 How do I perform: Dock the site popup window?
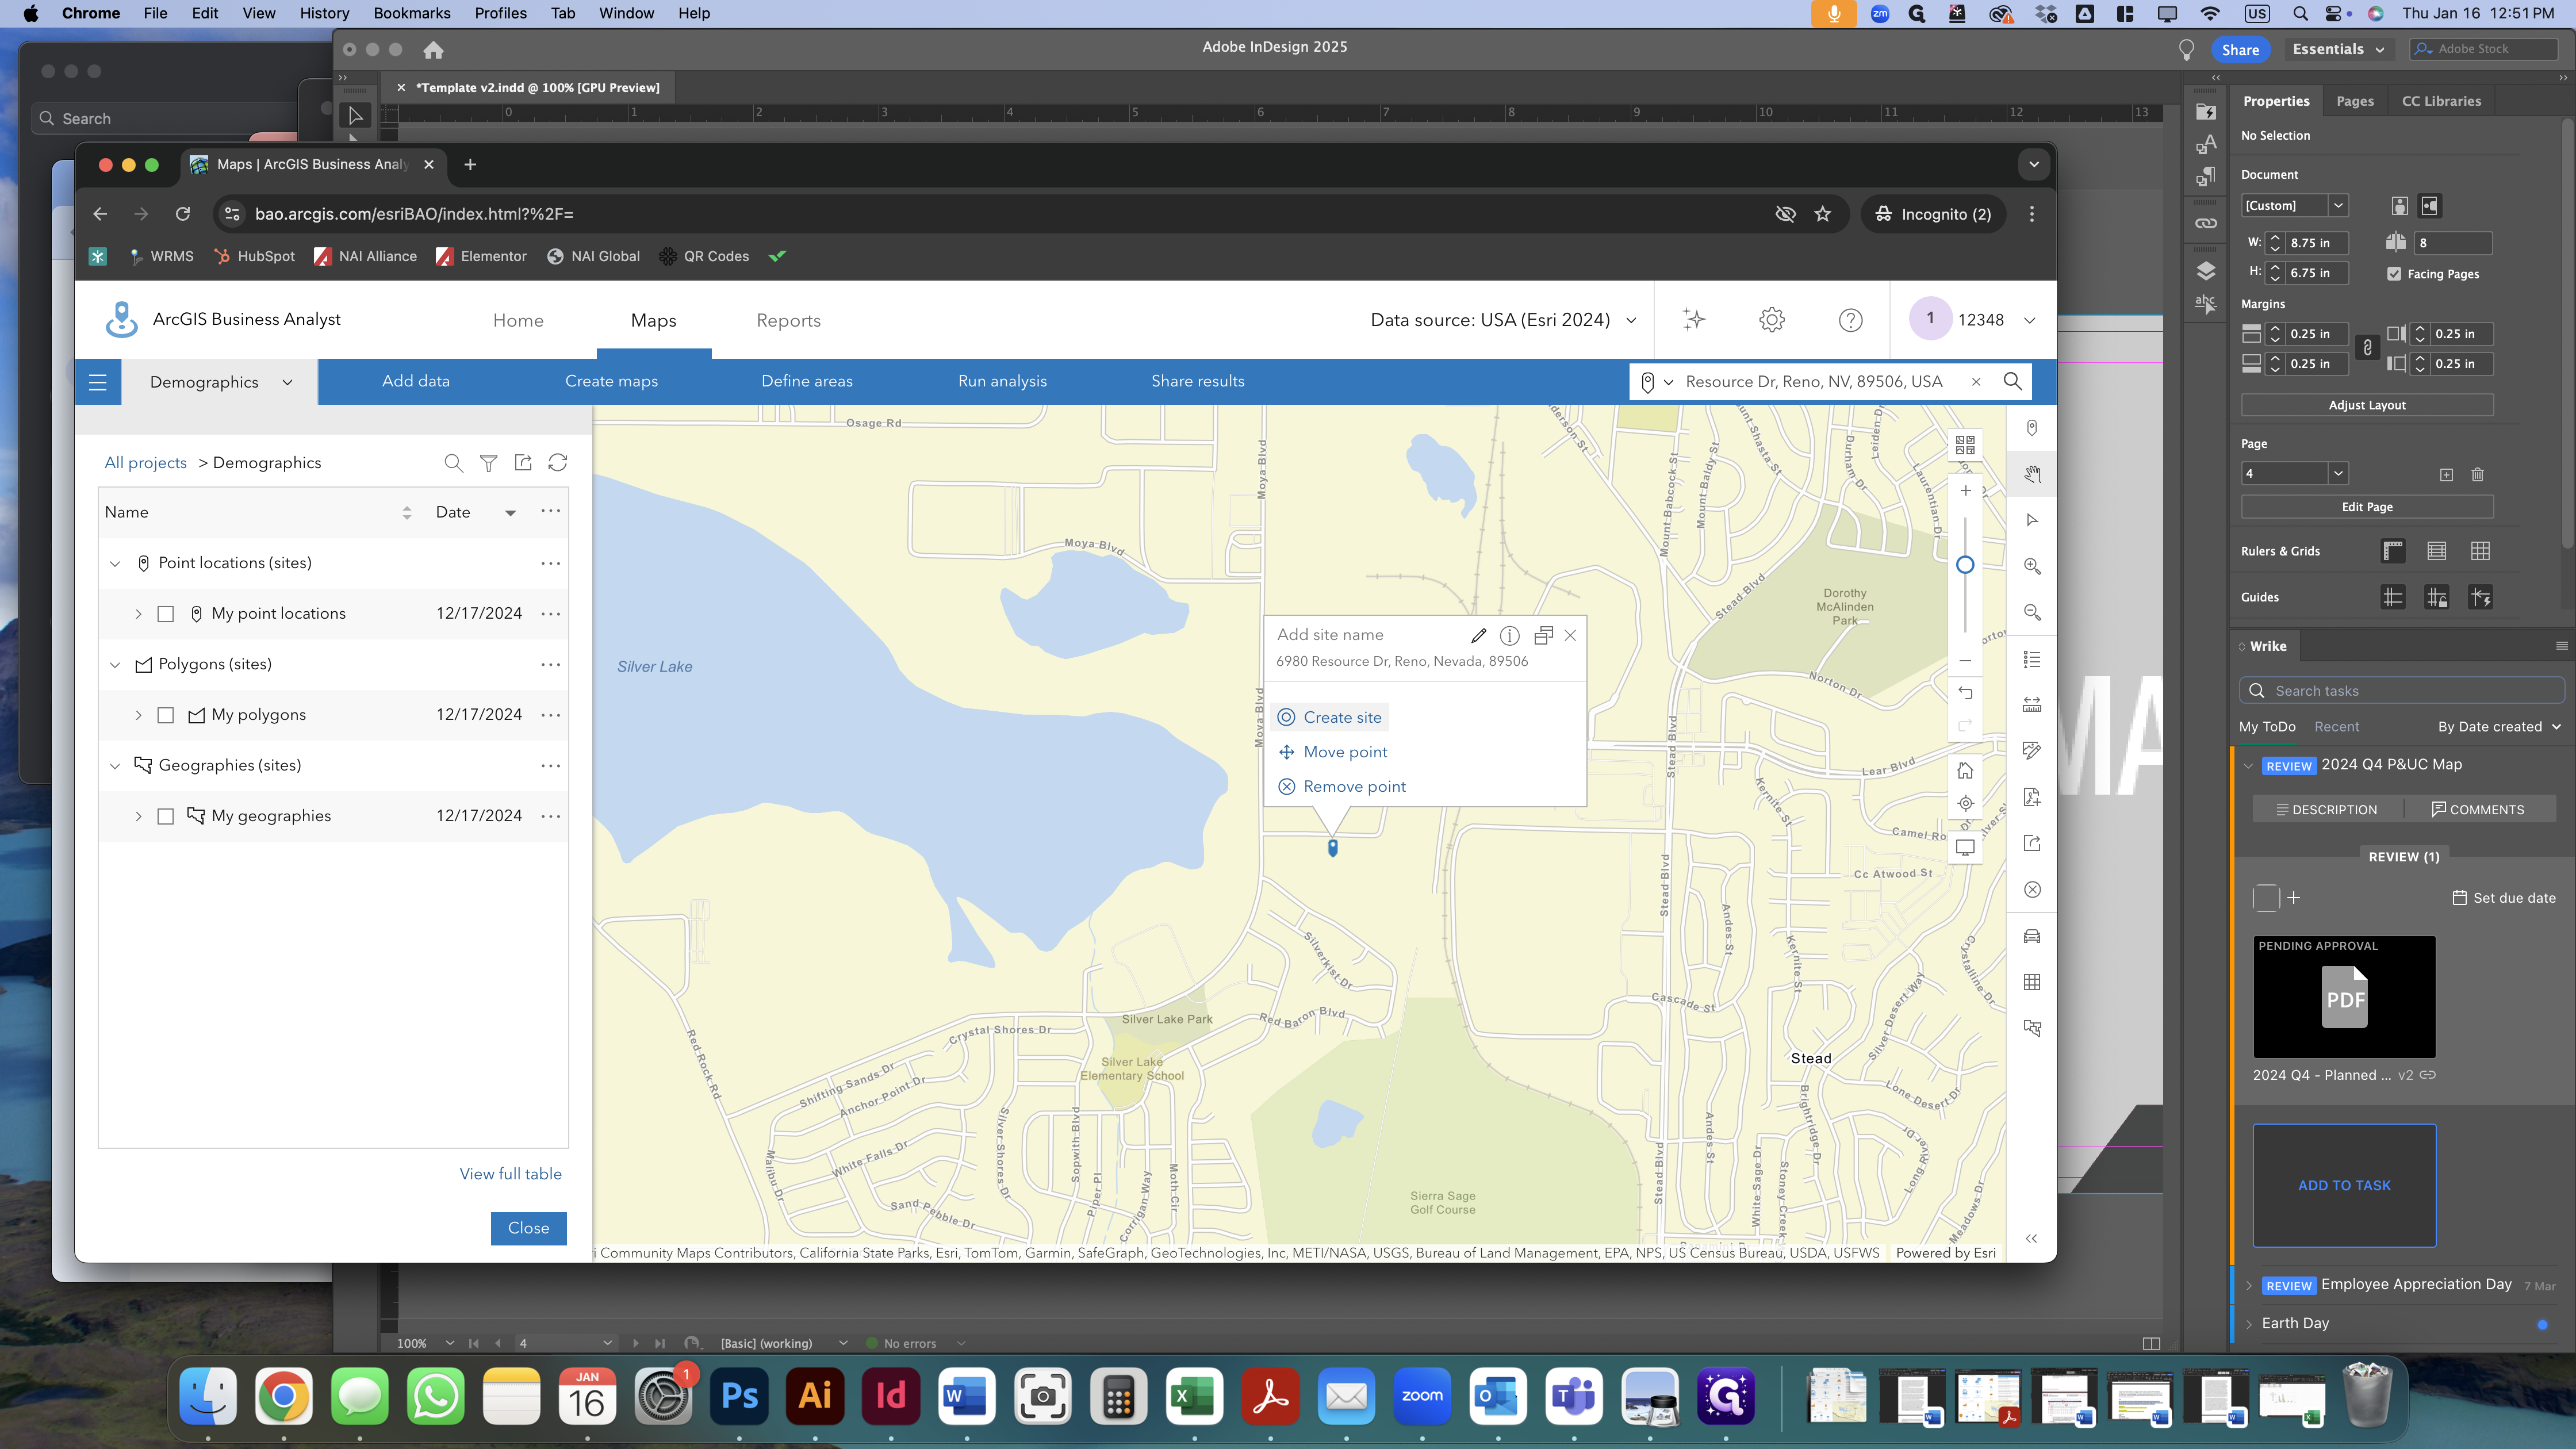tap(1543, 635)
